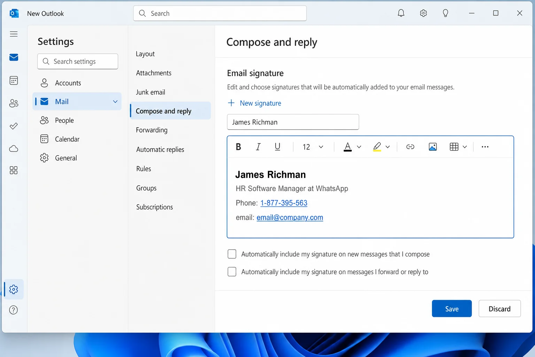Click the James Richman signature heading text
Viewport: 535px width, 357px height.
[x=270, y=175]
